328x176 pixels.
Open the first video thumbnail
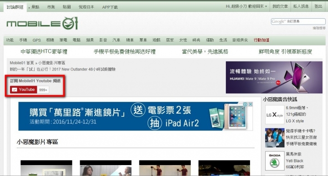coord(46,168)
